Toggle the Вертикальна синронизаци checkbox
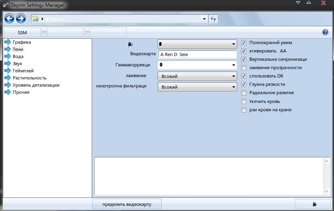 [x=243, y=59]
